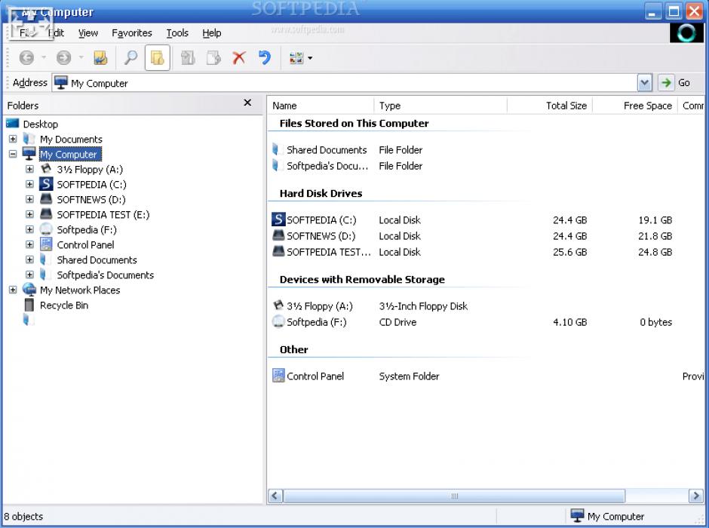The image size is (709, 528).
Task: Open the Search magnifier tool
Action: point(130,57)
